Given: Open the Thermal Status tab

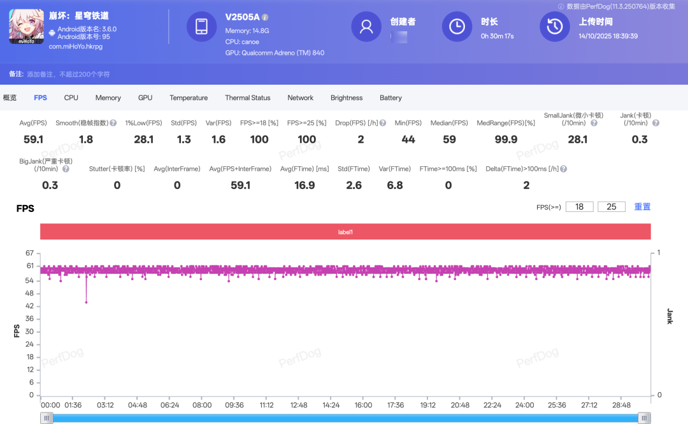Looking at the screenshot, I should pyautogui.click(x=247, y=98).
